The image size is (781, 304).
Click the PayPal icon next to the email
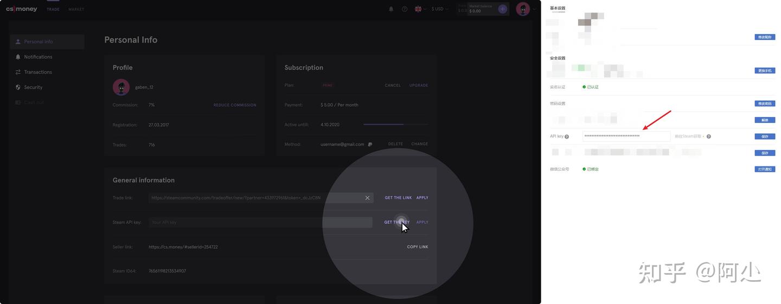(x=370, y=145)
